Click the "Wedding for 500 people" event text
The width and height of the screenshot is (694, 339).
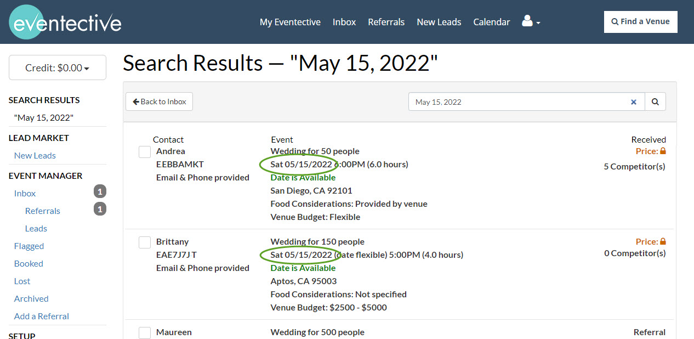point(317,332)
